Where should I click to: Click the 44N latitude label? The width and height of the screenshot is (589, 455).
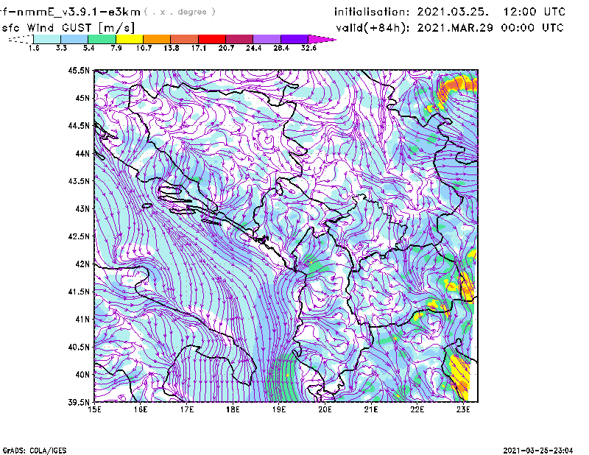[82, 153]
